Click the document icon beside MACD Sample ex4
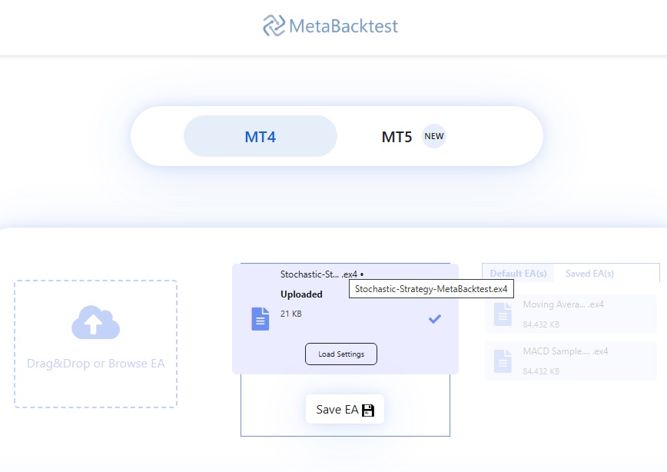 coord(503,361)
